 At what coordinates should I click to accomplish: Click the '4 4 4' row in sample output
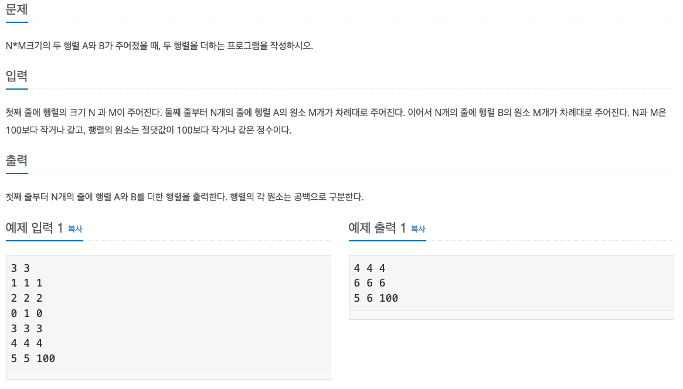click(370, 268)
